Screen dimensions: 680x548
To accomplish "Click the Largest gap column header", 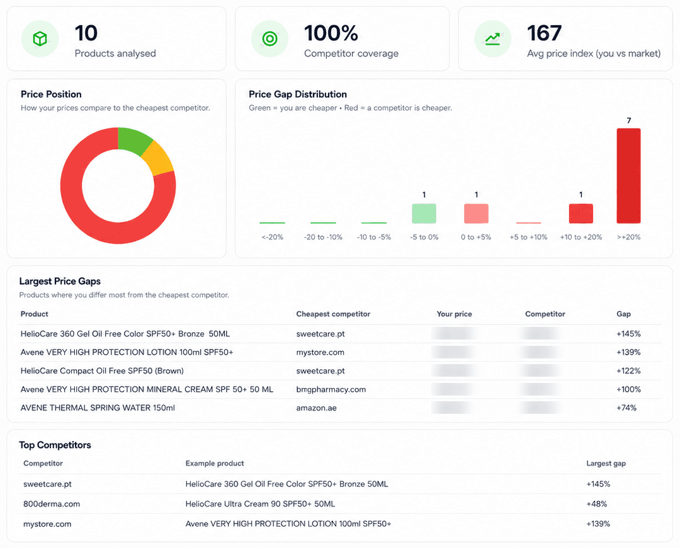I will (606, 464).
